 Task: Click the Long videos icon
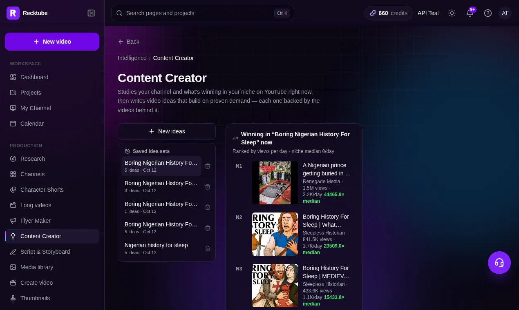click(13, 205)
